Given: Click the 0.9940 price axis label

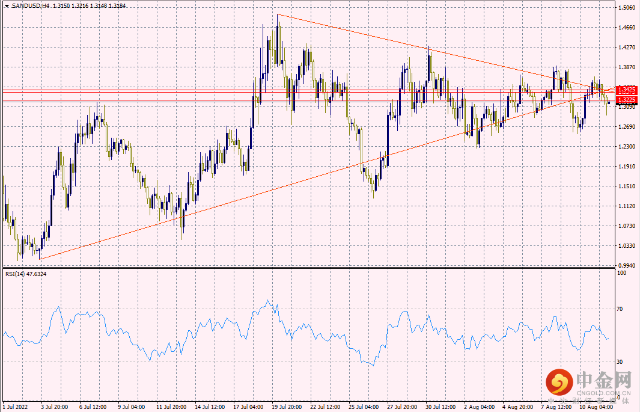Looking at the screenshot, I should (627, 266).
